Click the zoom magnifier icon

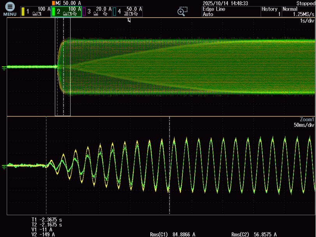point(182,12)
